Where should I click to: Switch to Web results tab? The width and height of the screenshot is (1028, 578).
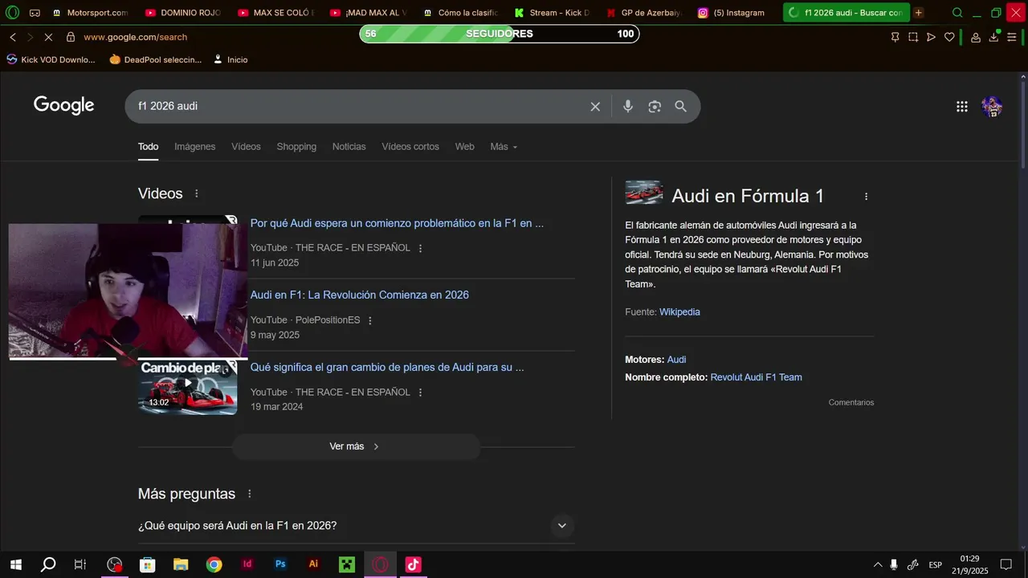tap(464, 147)
